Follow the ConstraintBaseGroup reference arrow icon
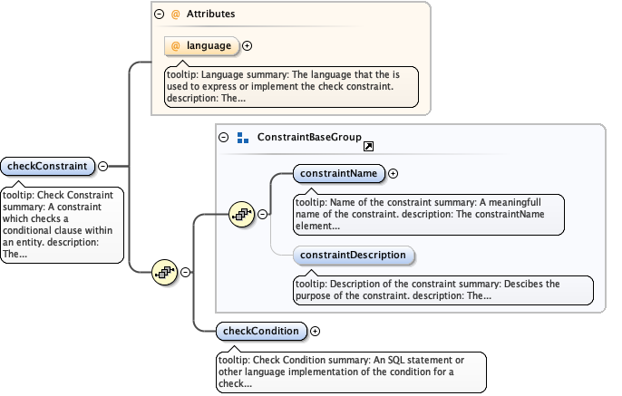This screenshot has height=396, width=622. coord(369,146)
